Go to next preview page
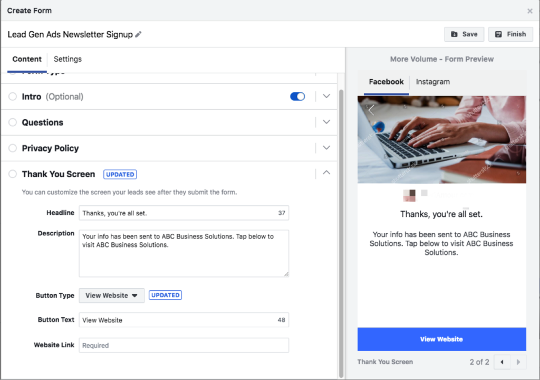Image resolution: width=540 pixels, height=380 pixels. [518, 362]
